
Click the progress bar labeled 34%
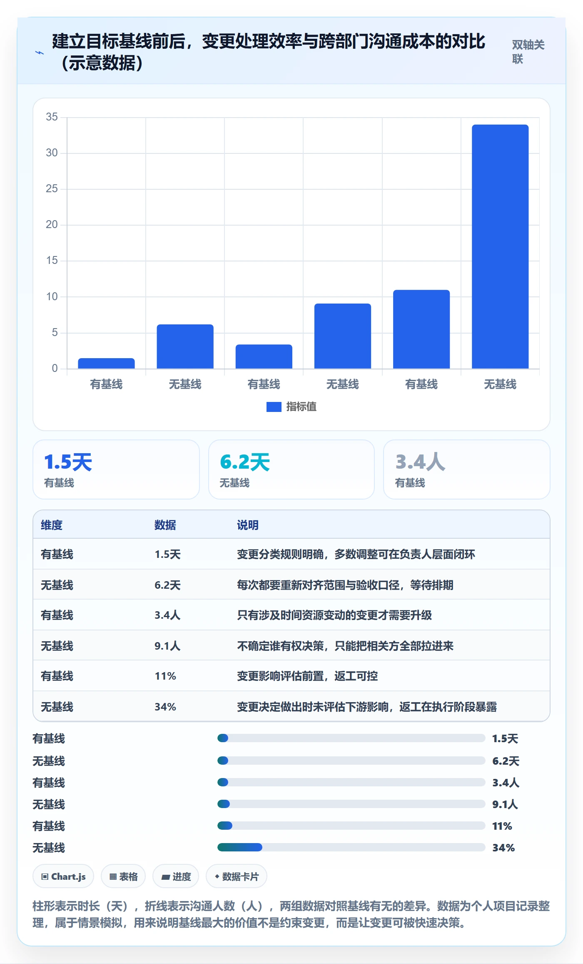pos(351,847)
